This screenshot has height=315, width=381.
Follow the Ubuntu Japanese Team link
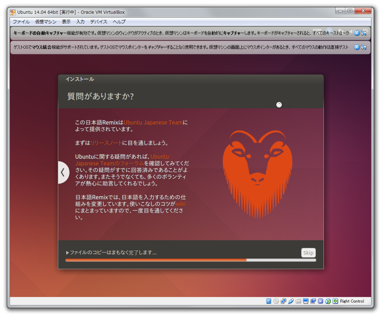[153, 122]
